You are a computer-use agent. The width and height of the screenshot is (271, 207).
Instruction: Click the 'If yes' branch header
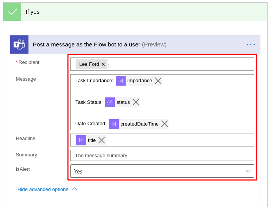pos(135,12)
